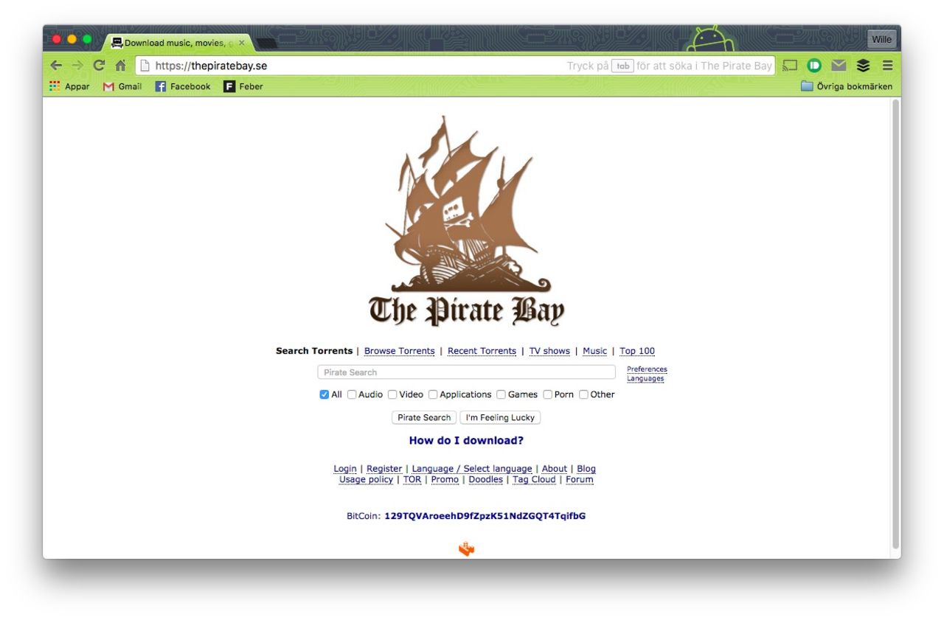Check the Audio category checkbox
944x620 pixels.
point(352,394)
